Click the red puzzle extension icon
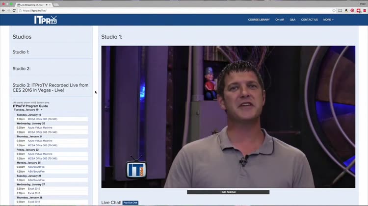 [358, 11]
